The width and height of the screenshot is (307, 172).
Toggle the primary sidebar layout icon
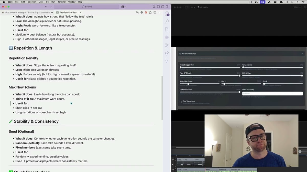[x=158, y=7]
